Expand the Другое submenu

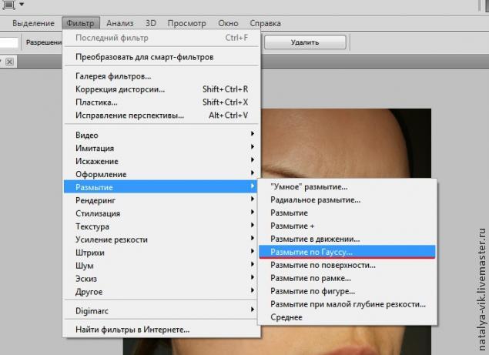click(x=162, y=292)
